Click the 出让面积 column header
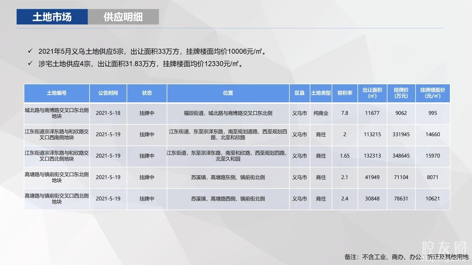The width and height of the screenshot is (472, 265). pos(372,93)
